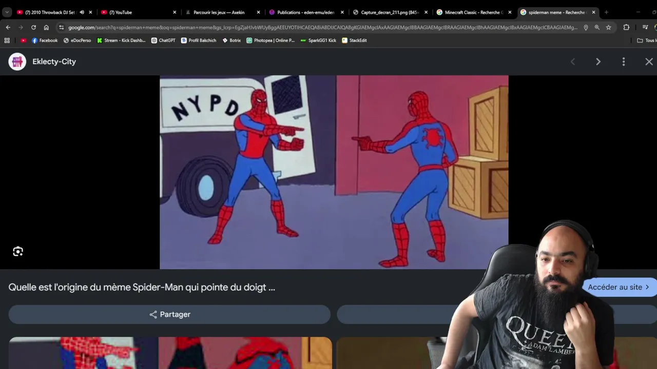Open a new browser tab
The image size is (657, 369).
606,12
